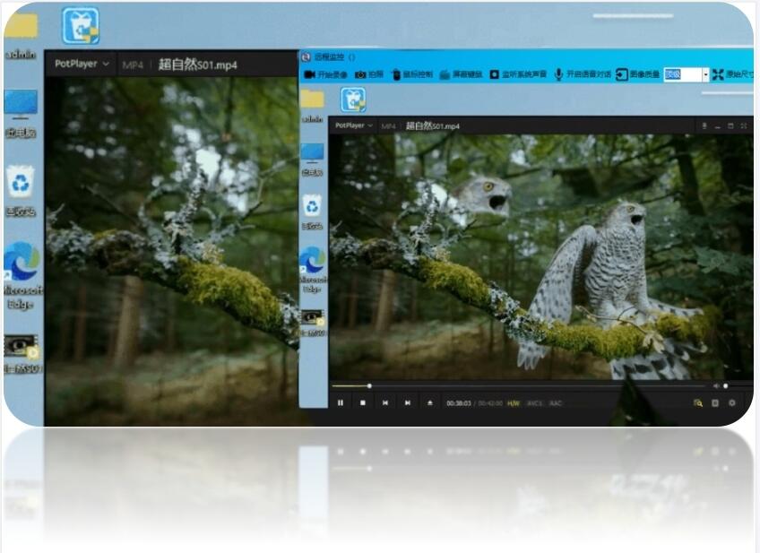This screenshot has width=760, height=553.
Task: Skip to previous track in PotPlayer
Action: coord(385,403)
